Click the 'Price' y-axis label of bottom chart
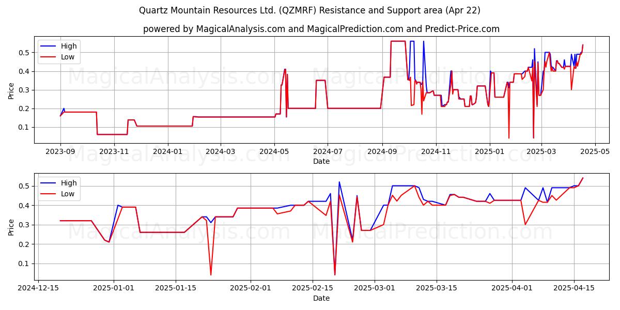Image resolution: width=620 pixels, height=310 pixels. tap(11, 227)
